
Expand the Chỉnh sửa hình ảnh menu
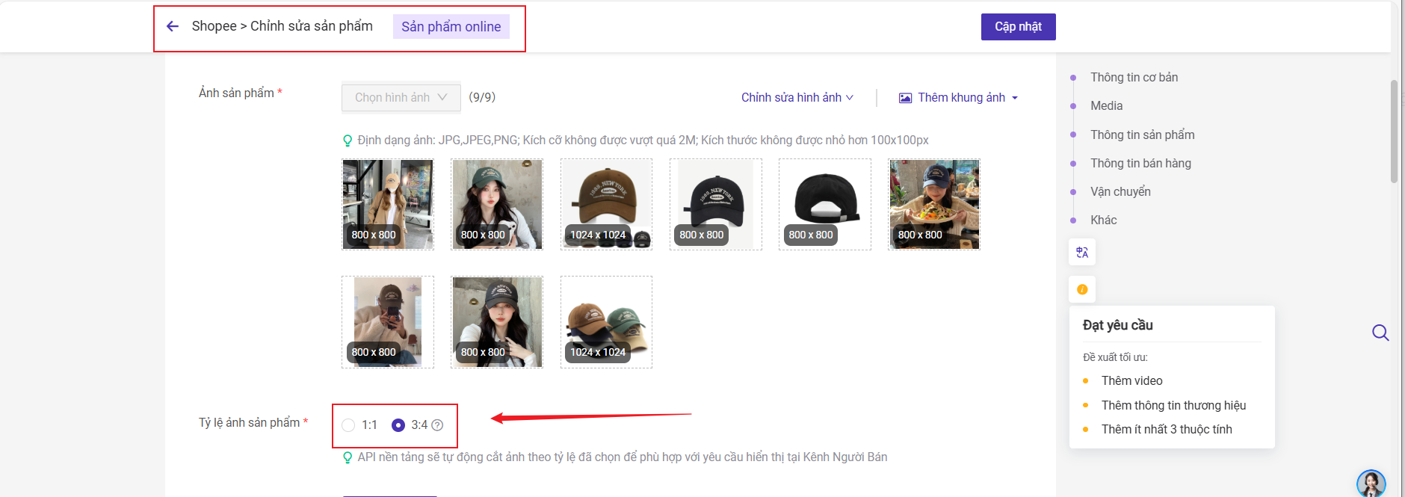pos(797,97)
